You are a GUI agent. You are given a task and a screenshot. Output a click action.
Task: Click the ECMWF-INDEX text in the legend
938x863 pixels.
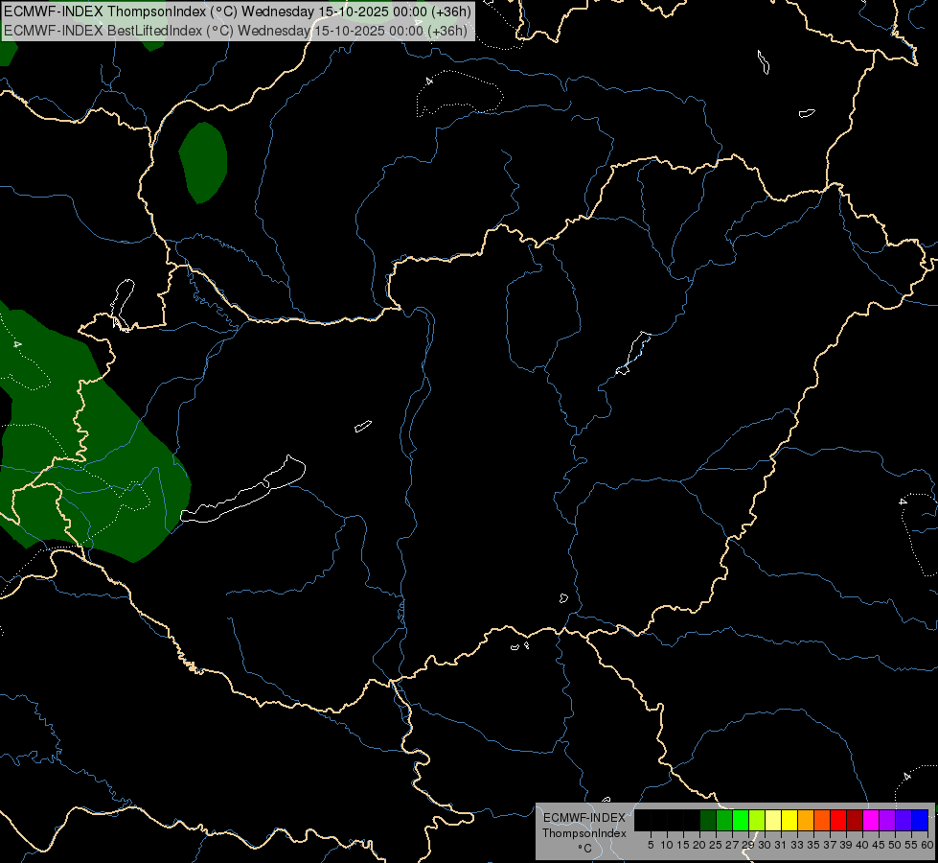584,818
